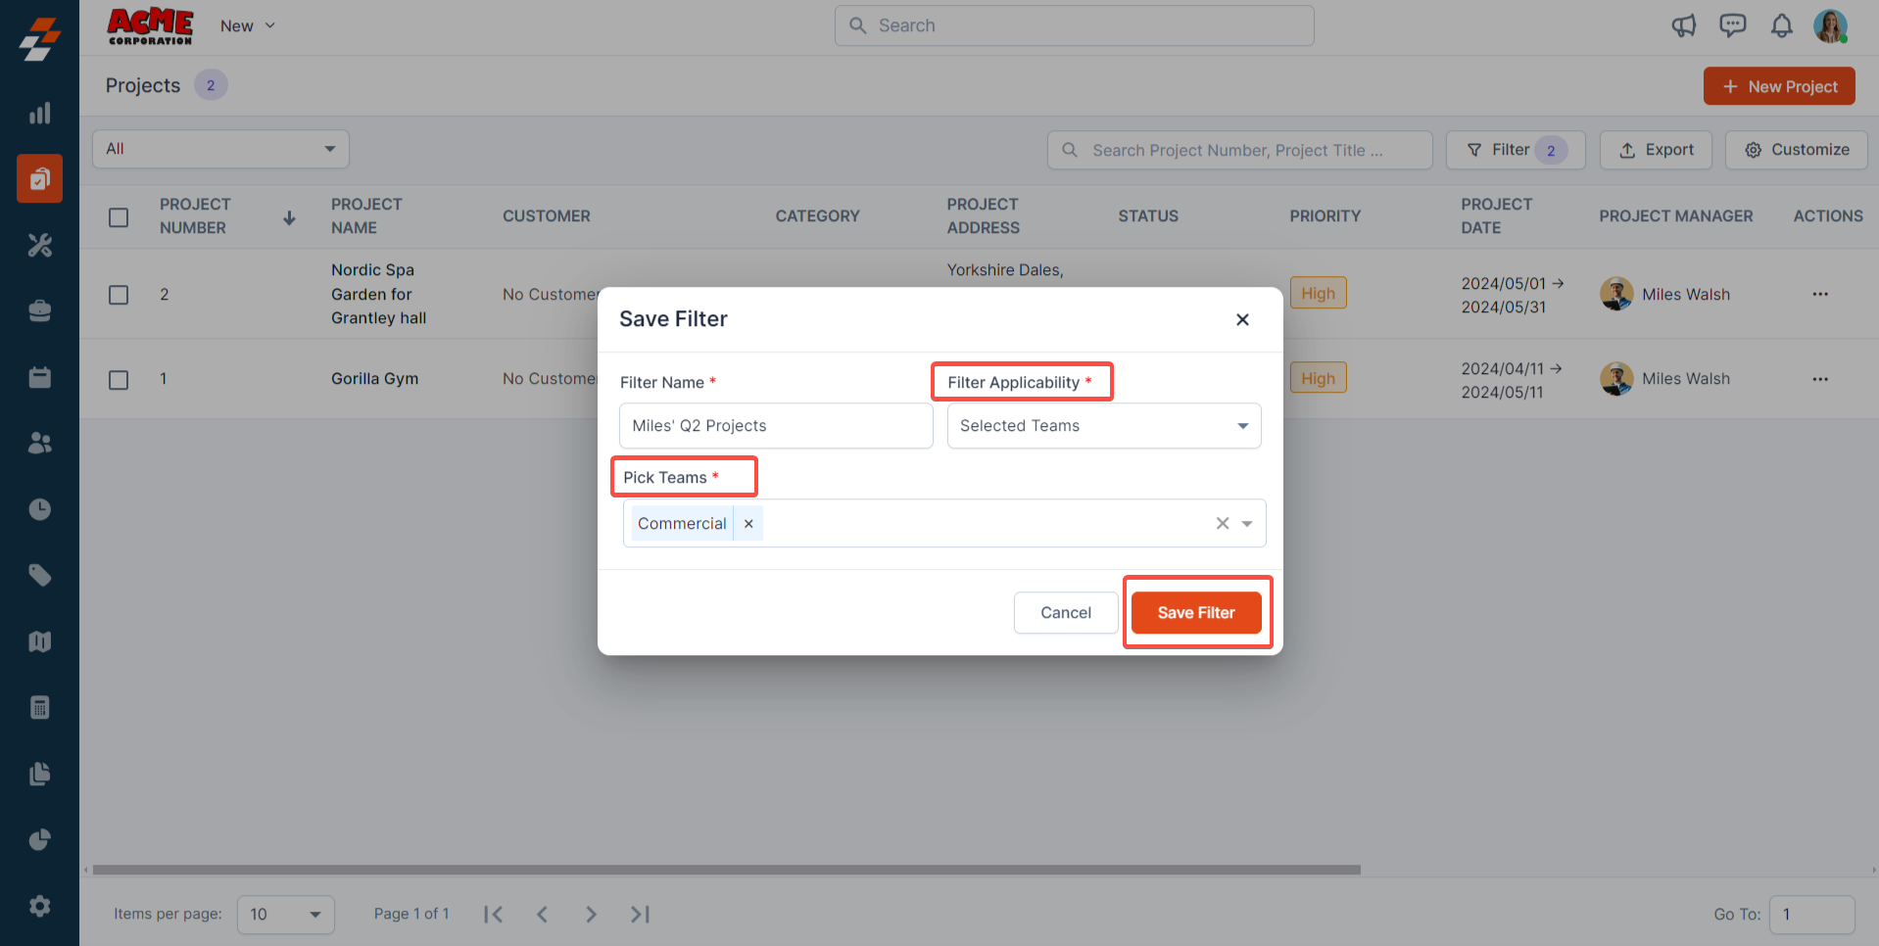
Task: Open the documents sidebar icon
Action: coord(39,774)
